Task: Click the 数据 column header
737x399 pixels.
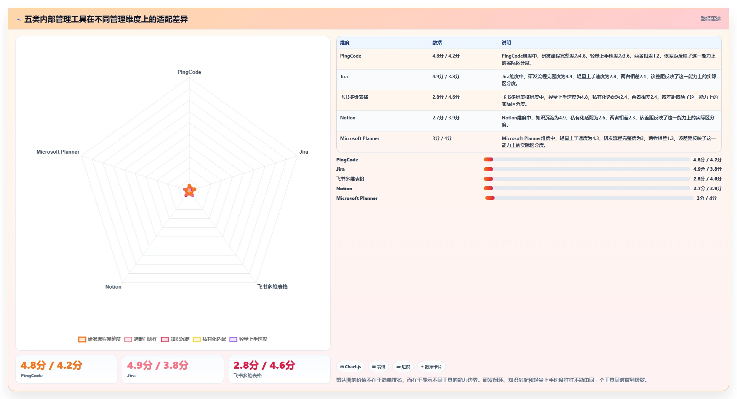Action: 437,43
